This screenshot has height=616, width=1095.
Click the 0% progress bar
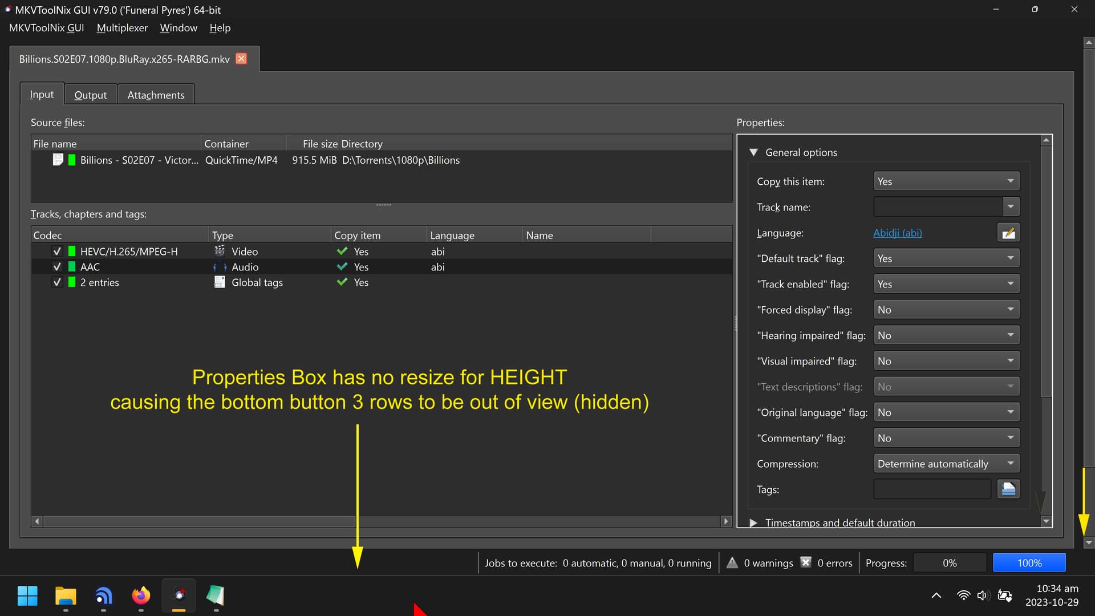[x=950, y=563]
